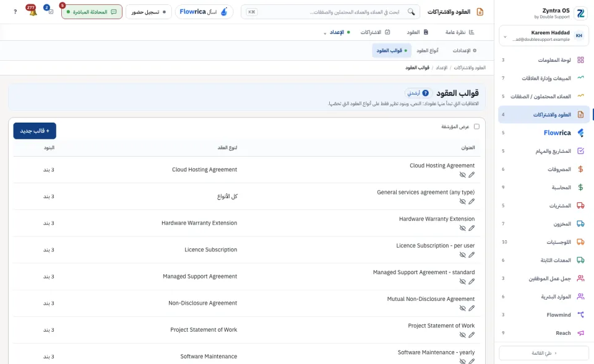Open the notifications bell icon

point(33,11)
